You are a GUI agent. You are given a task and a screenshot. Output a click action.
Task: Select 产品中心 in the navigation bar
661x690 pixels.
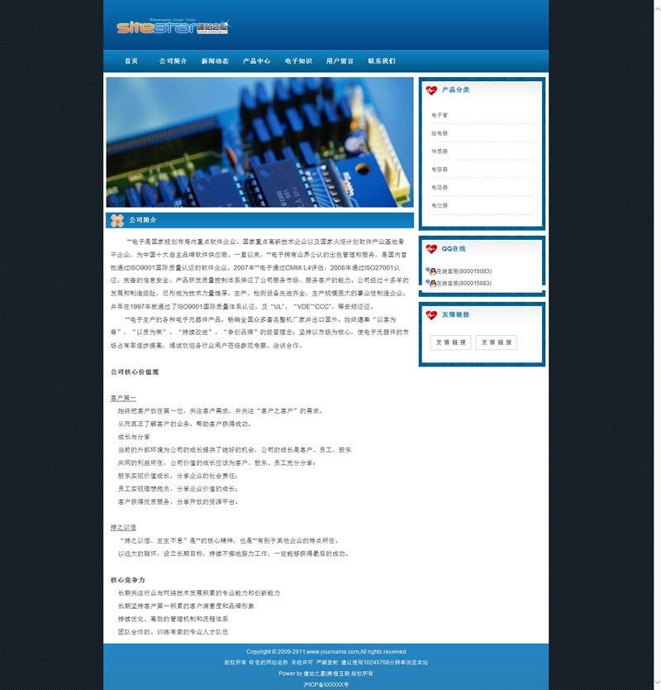(x=256, y=61)
